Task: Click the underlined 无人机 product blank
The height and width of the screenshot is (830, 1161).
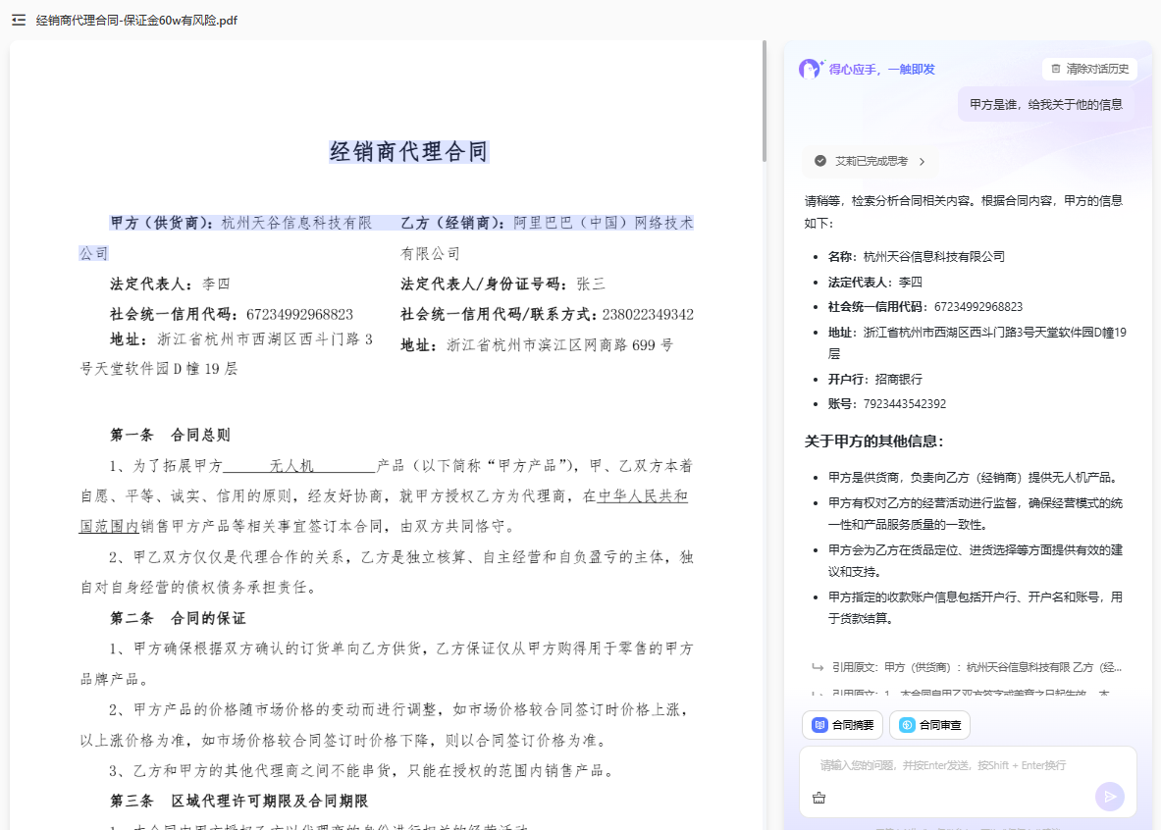Action: coord(299,466)
